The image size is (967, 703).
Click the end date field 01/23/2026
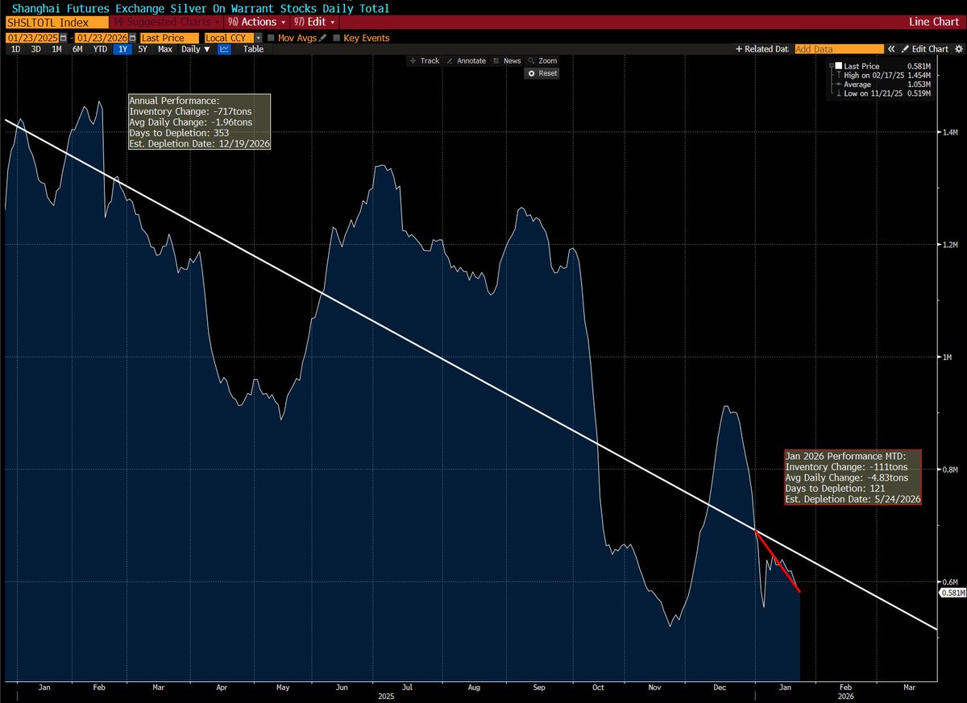pyautogui.click(x=100, y=38)
